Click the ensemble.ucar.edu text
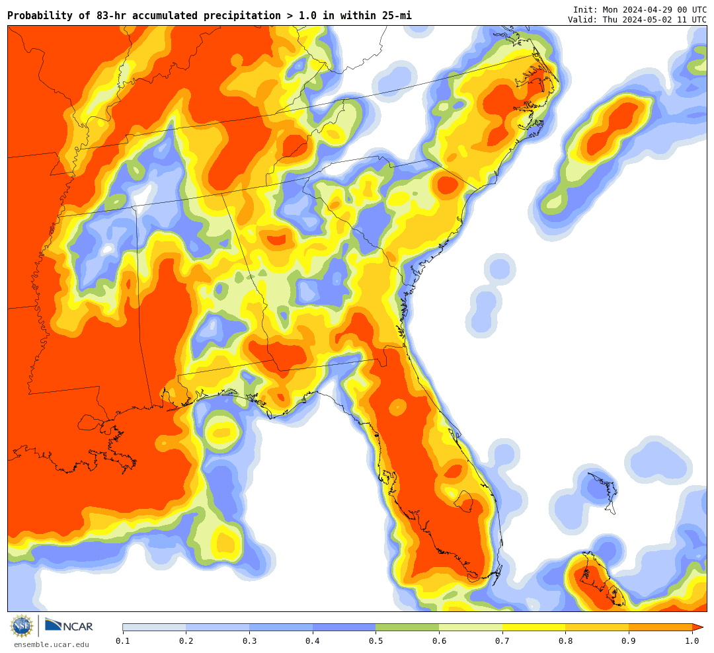The width and height of the screenshot is (714, 653). [52, 644]
